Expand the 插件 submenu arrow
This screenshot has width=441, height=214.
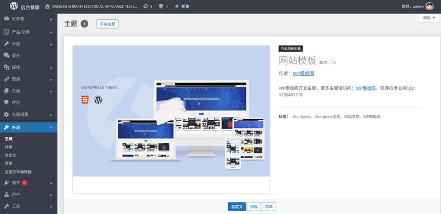(x=51, y=183)
